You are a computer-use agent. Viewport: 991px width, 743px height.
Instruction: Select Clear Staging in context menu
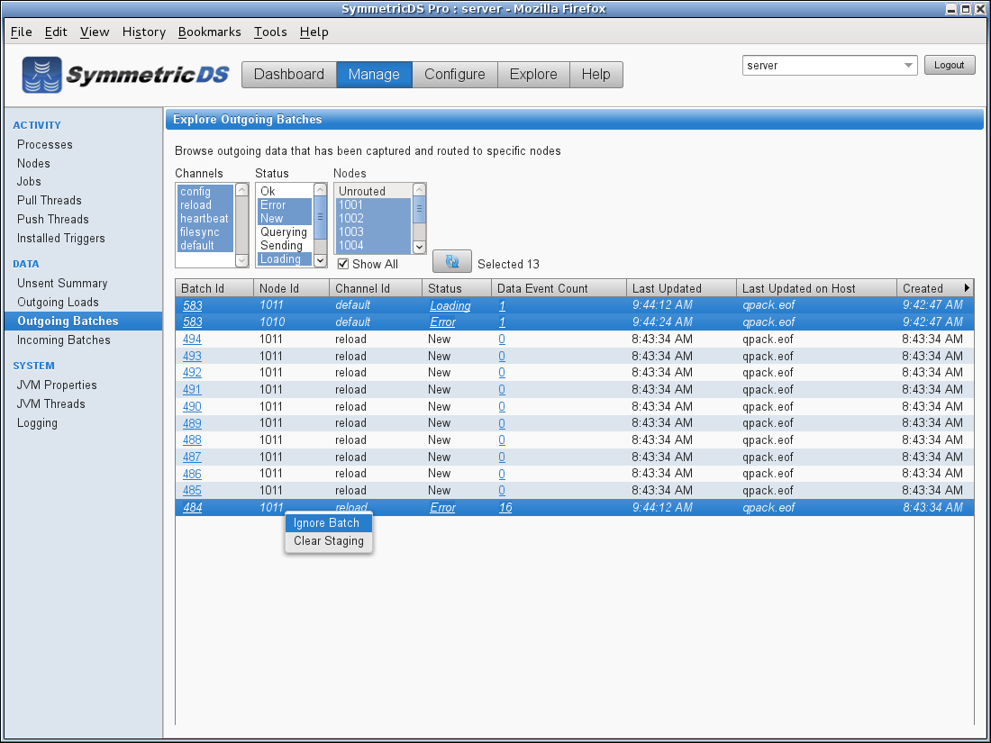pyautogui.click(x=328, y=541)
